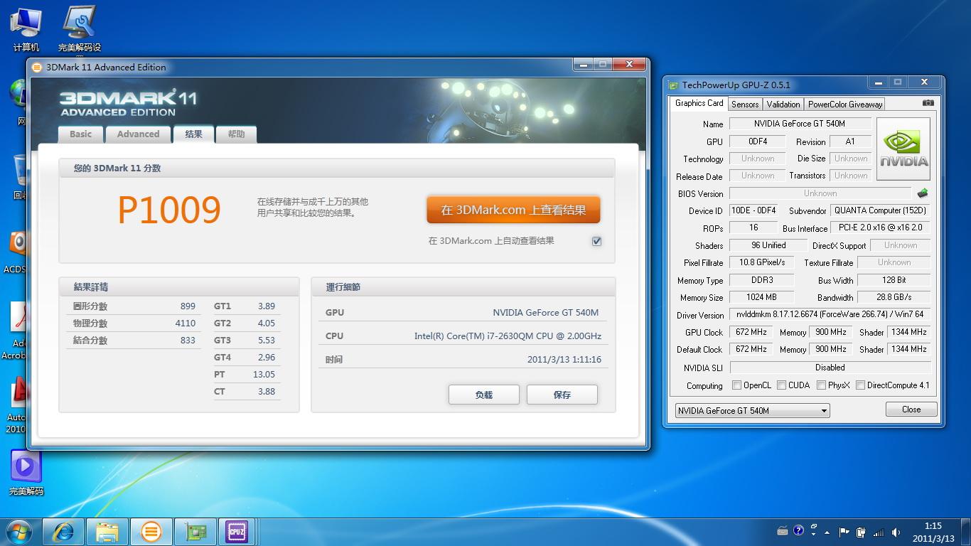Viewport: 971px width, 546px height.
Task: Click the Action Center flag tray icon
Action: click(844, 532)
